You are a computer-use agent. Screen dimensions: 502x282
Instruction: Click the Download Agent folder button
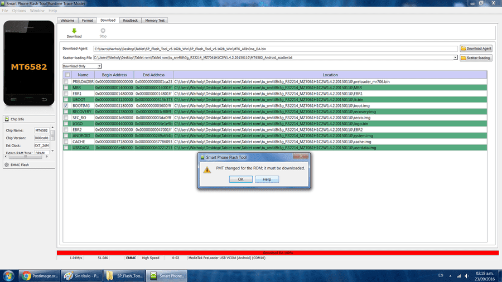pos(476,48)
